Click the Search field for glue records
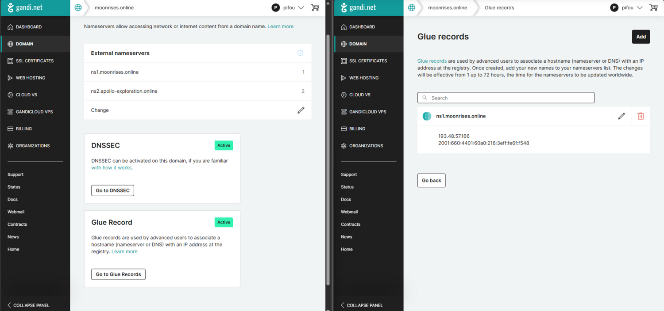 click(x=506, y=98)
